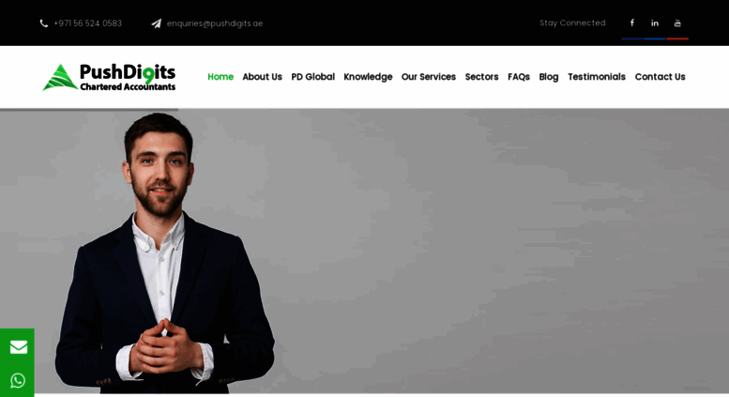Open the About Us menu
Screen dimensions: 729x397
(x=262, y=77)
